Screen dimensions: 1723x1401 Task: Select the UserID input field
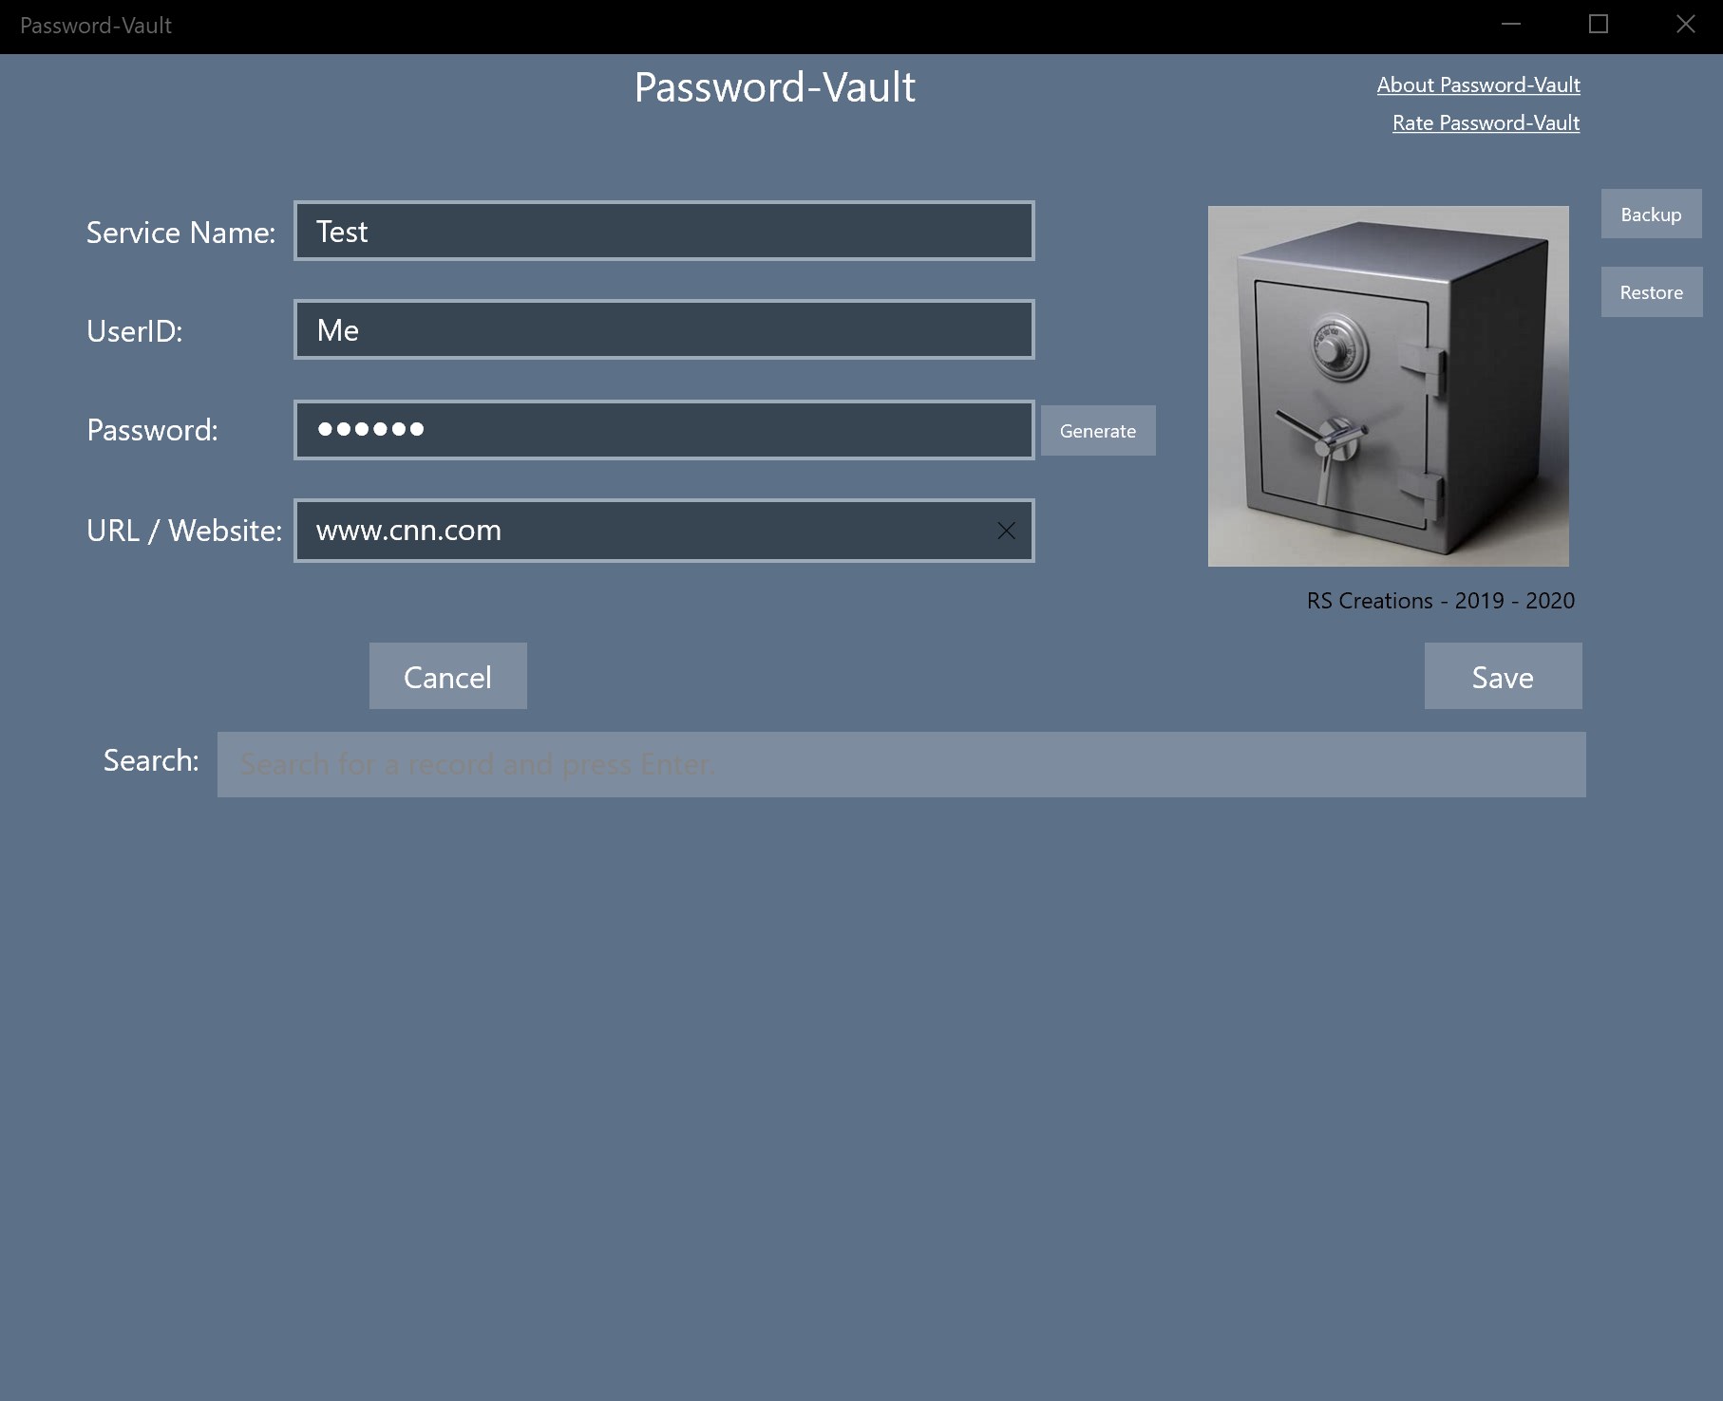[664, 329]
